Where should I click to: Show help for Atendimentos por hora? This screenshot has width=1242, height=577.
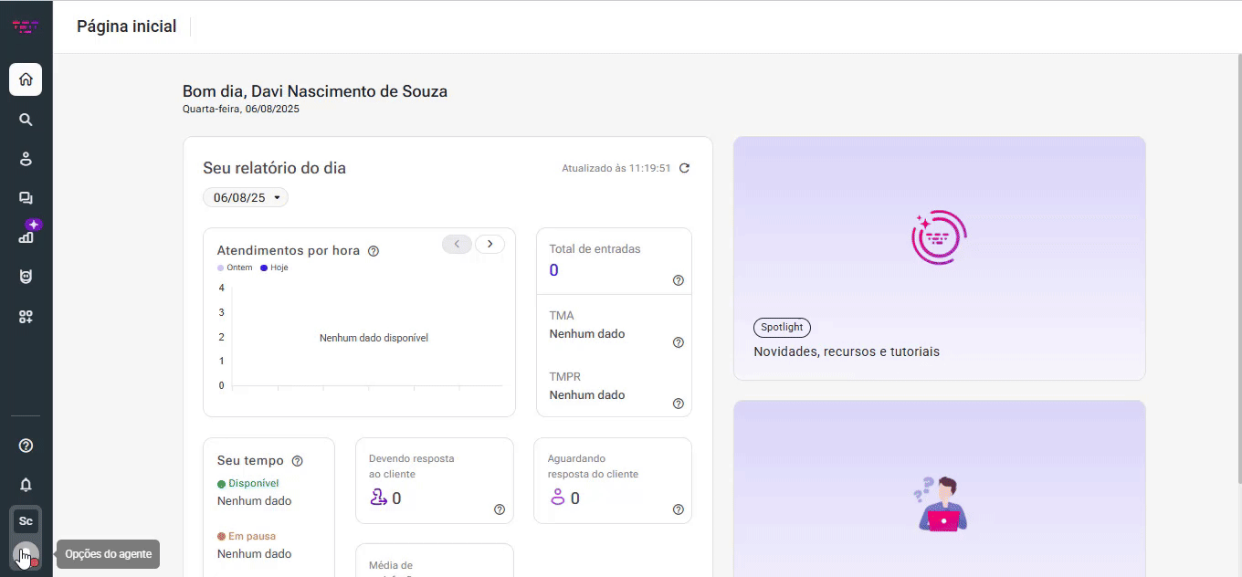pos(373,251)
